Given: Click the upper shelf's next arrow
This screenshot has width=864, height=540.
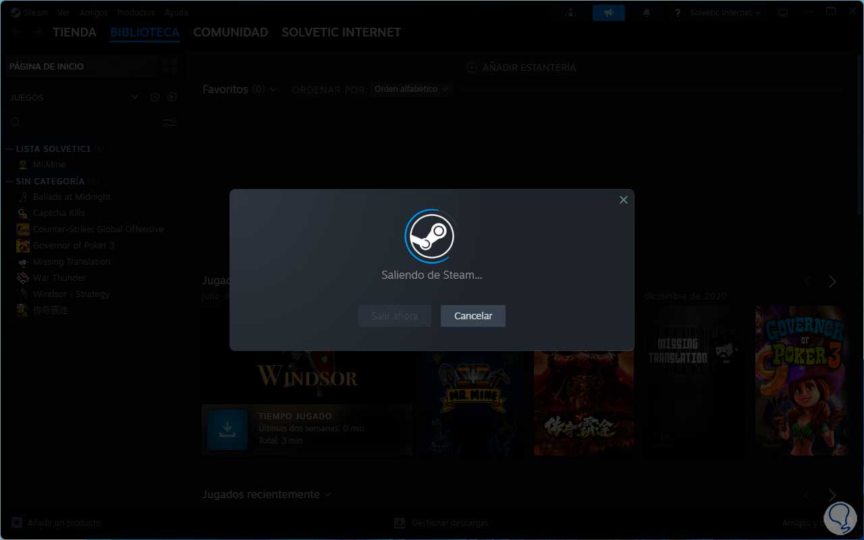Looking at the screenshot, I should pos(832,281).
